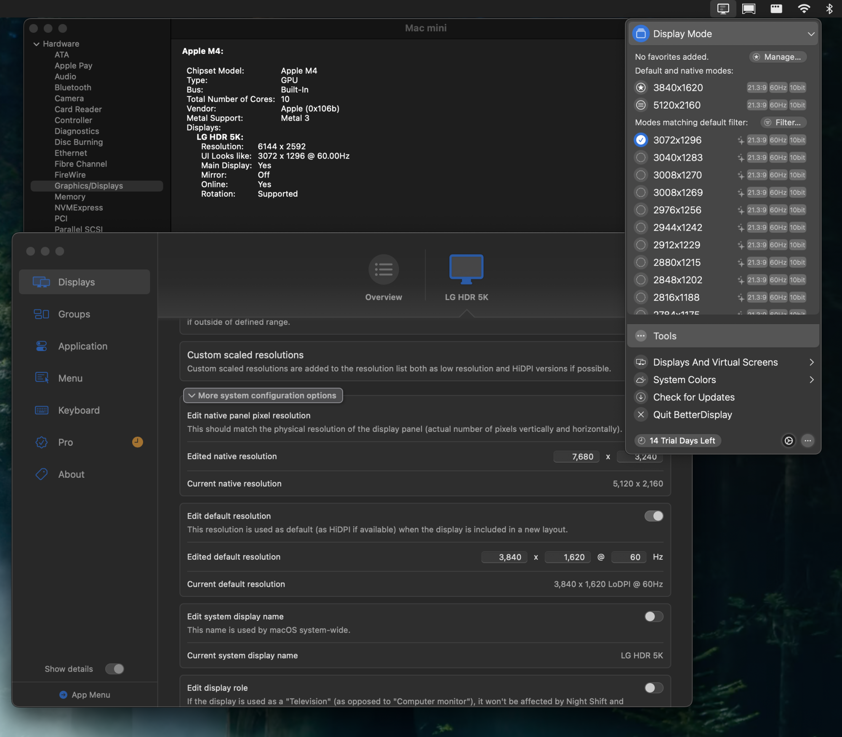Select the LG HDR 5K monitor icon
The image size is (842, 737).
point(466,269)
